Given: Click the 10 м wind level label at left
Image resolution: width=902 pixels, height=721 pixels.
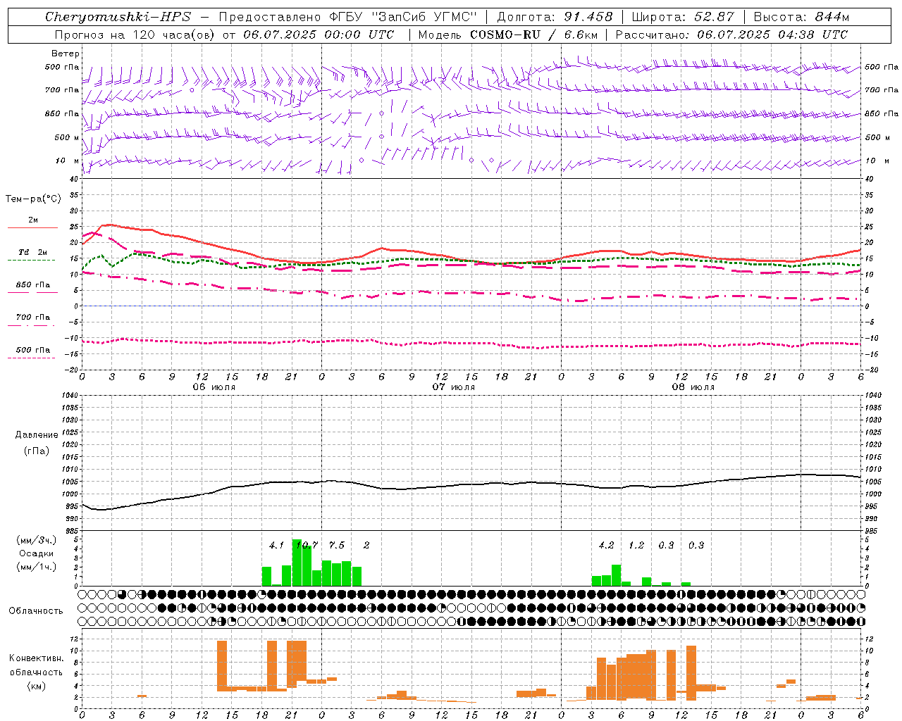Looking at the screenshot, I should pyautogui.click(x=68, y=161).
